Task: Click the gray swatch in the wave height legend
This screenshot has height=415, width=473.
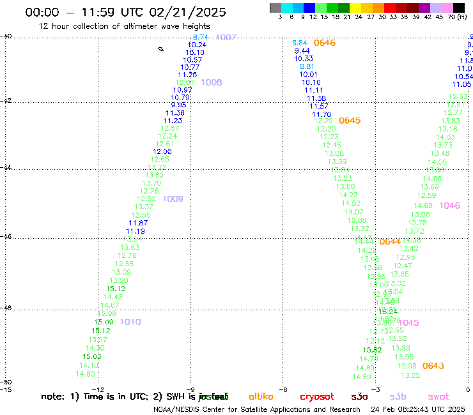Action: coord(275,8)
